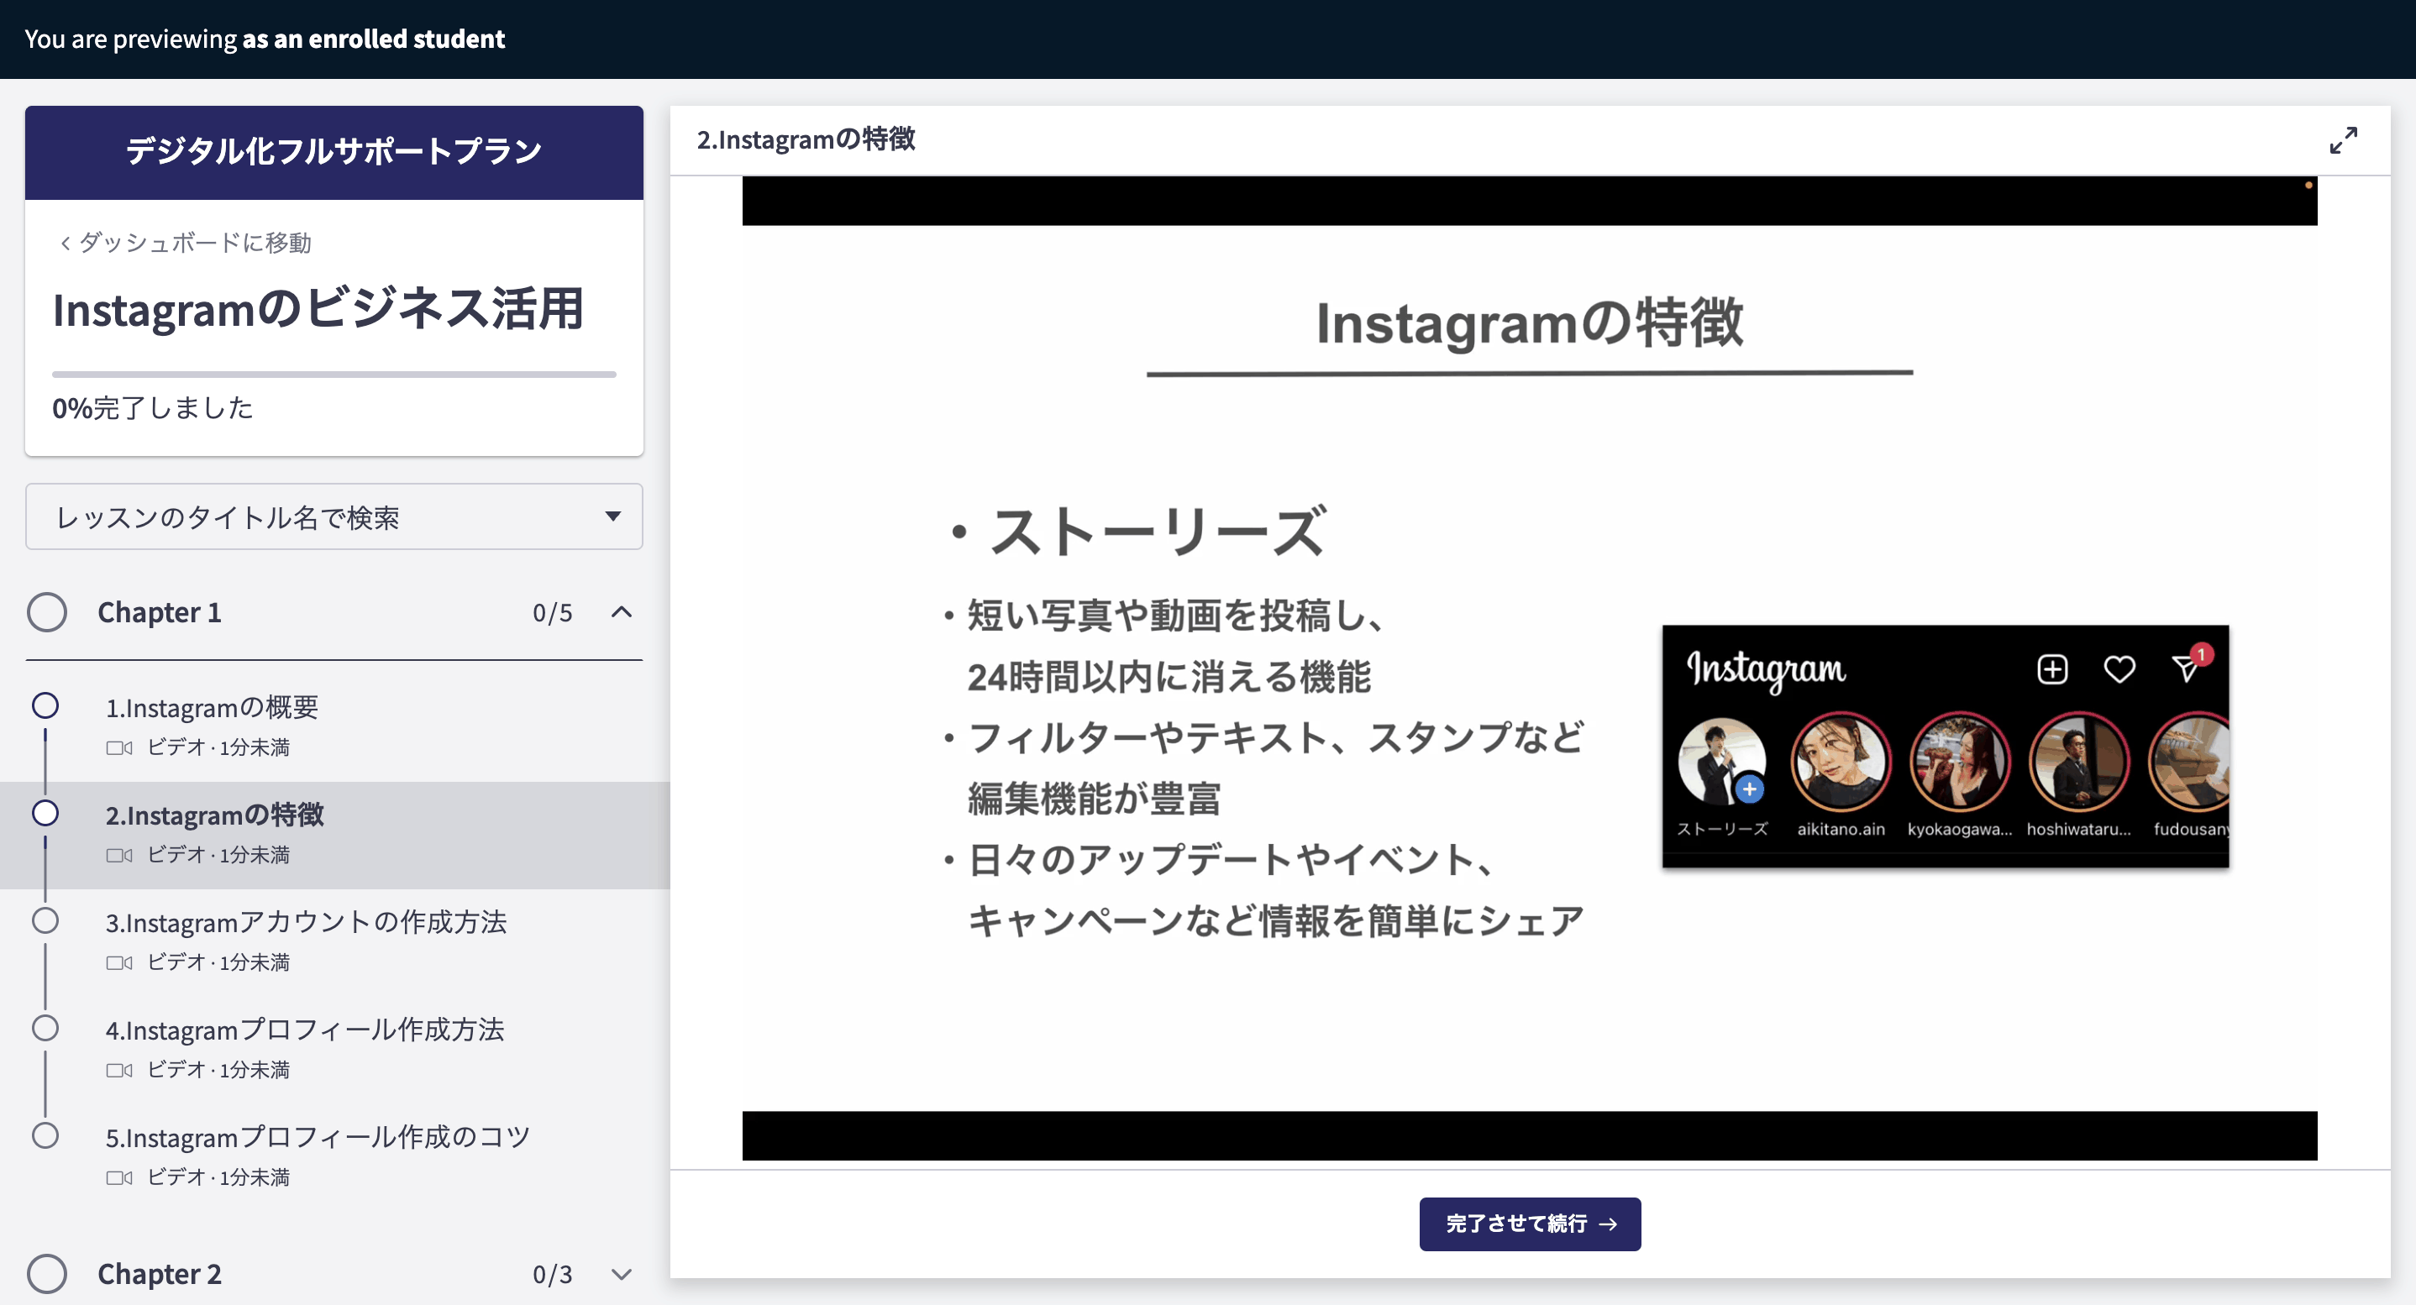Select lesson 5.Instagramプロフィール作成のコツ in sidebar
This screenshot has width=2416, height=1305.
click(318, 1137)
